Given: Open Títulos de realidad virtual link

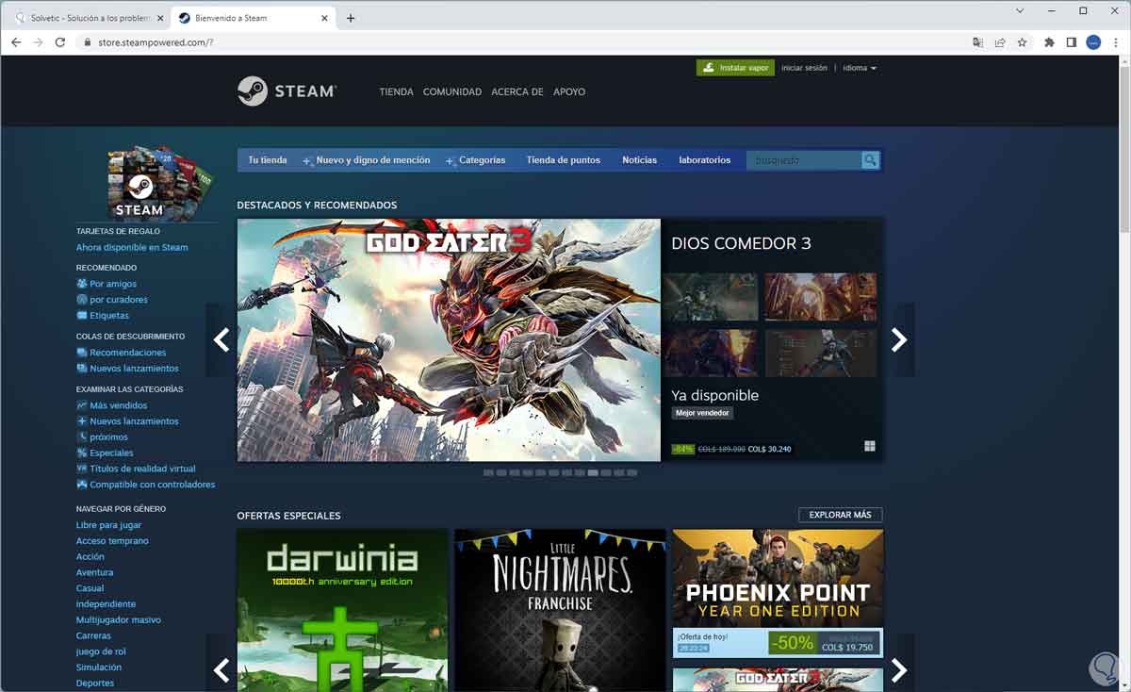Looking at the screenshot, I should coord(142,469).
